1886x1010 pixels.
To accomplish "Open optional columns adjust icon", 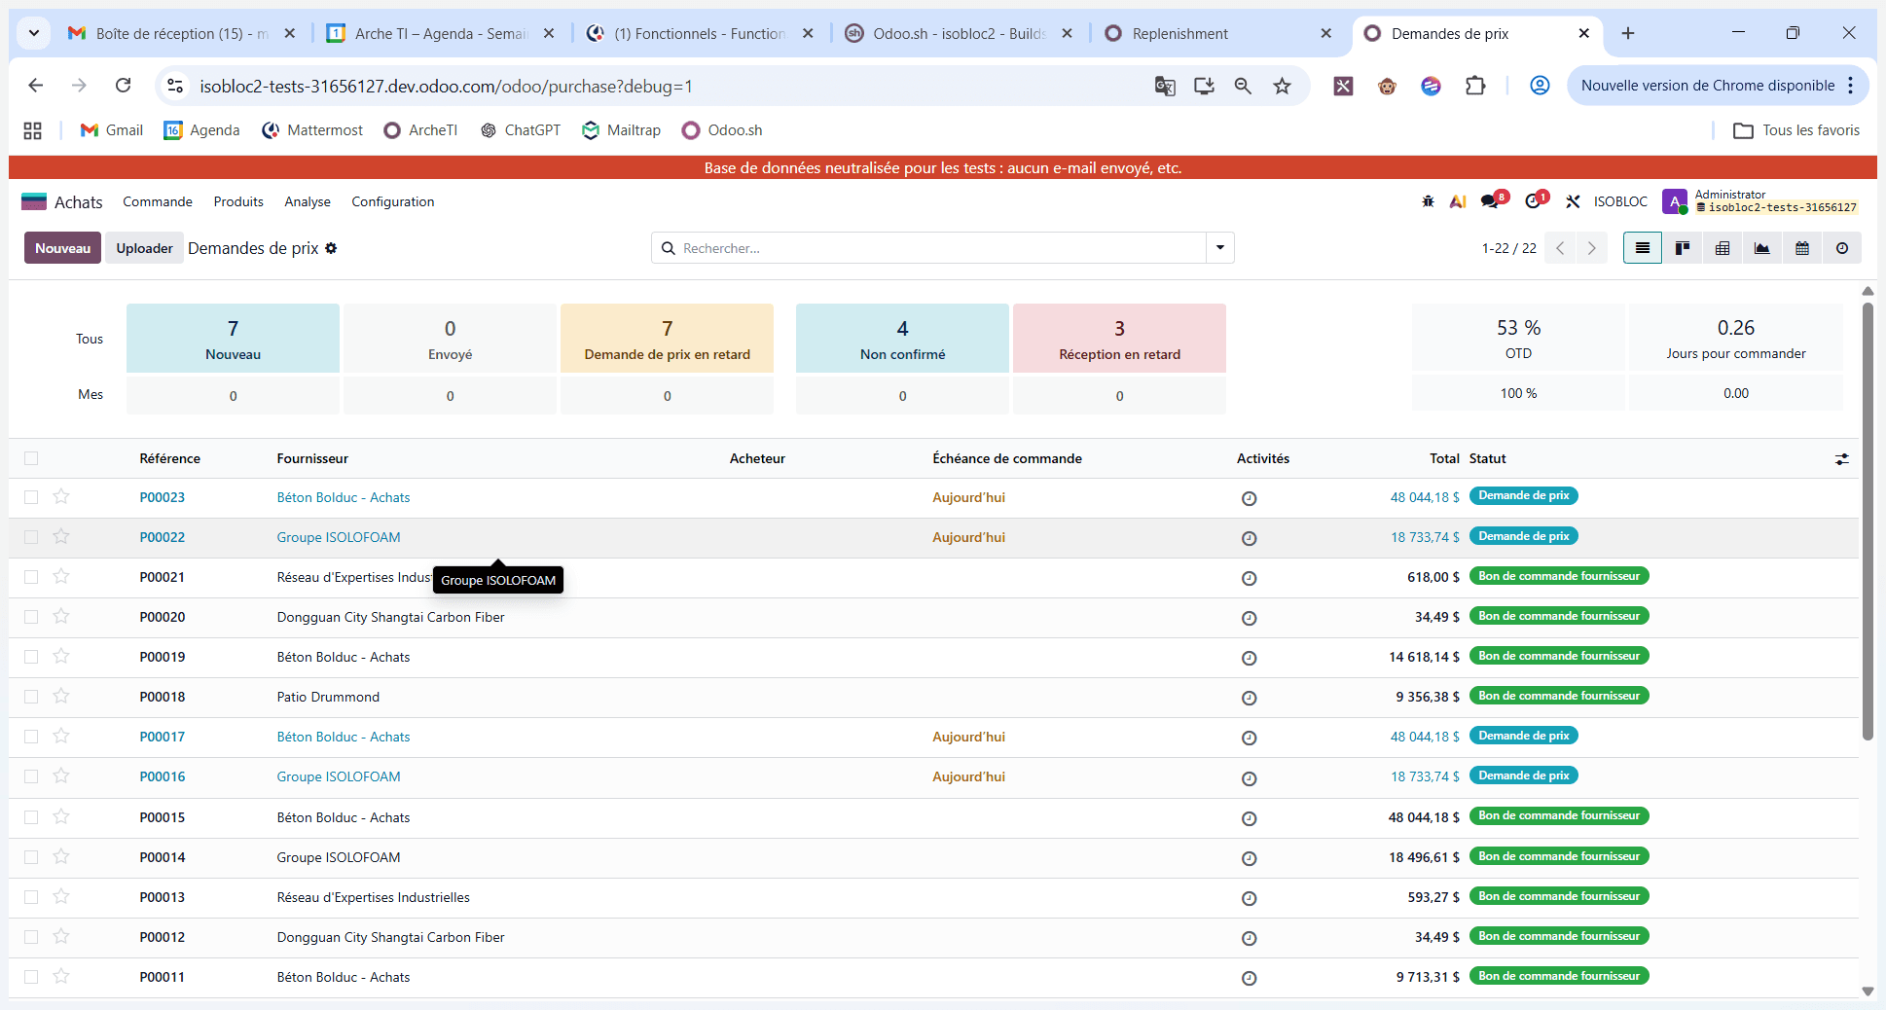I will point(1842,459).
